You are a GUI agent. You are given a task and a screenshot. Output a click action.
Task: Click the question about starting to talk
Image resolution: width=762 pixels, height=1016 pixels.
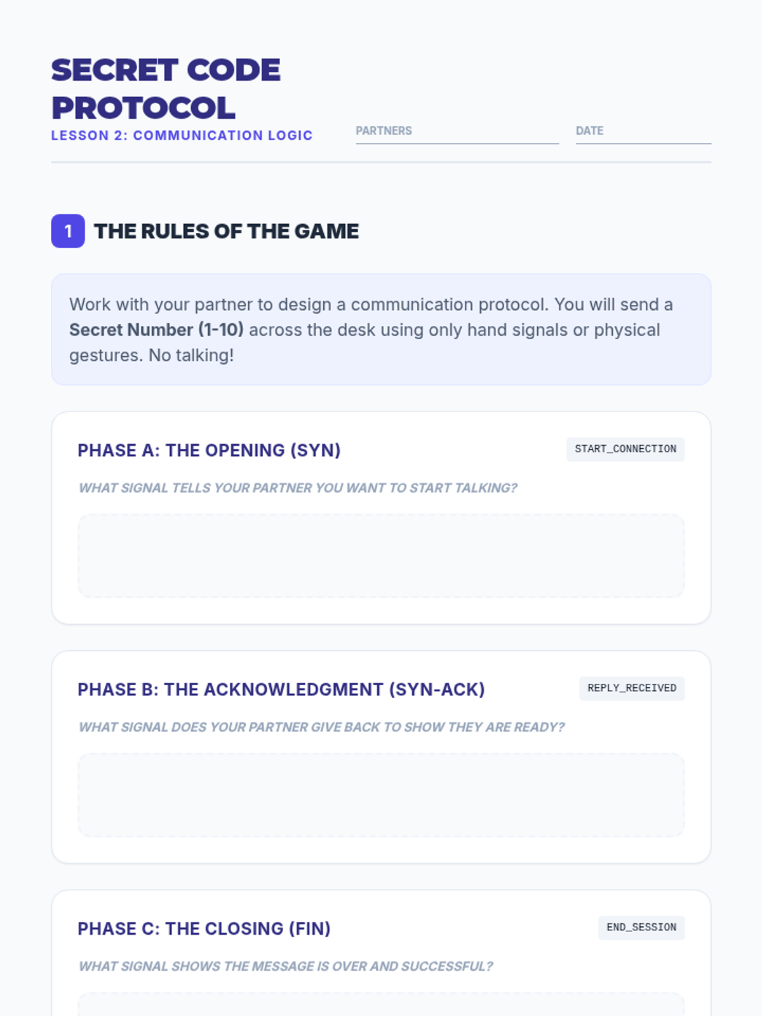(298, 488)
